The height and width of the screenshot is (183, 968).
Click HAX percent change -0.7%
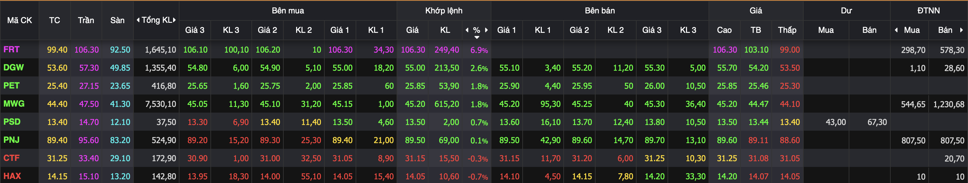pos(478,177)
